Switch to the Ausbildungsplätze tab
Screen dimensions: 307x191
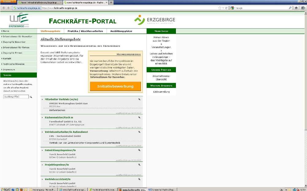point(121,31)
